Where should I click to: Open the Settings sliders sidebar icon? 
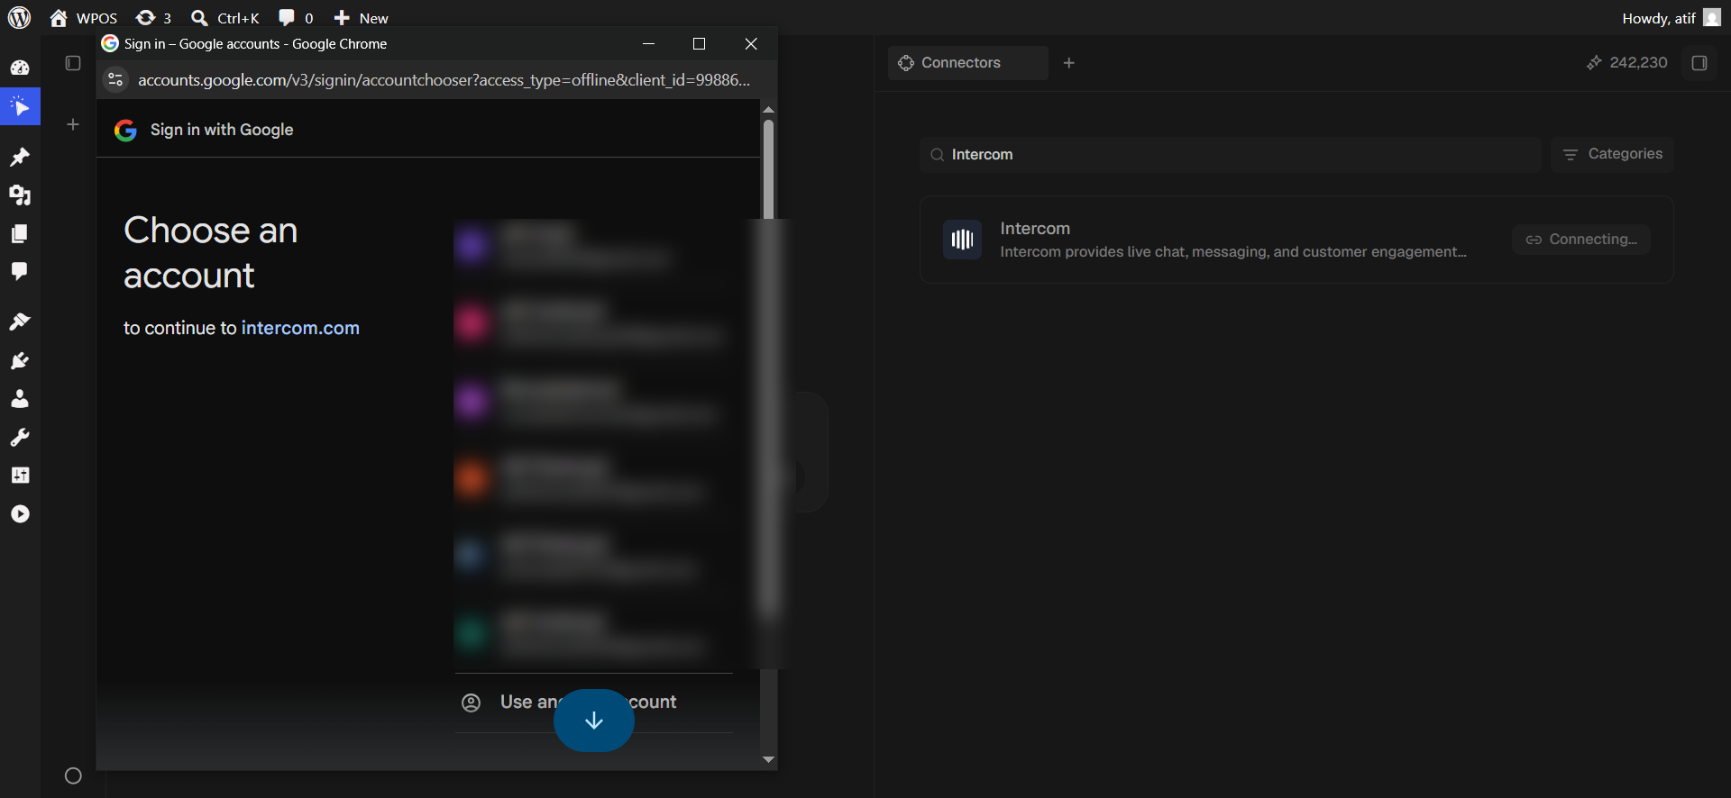click(20, 475)
